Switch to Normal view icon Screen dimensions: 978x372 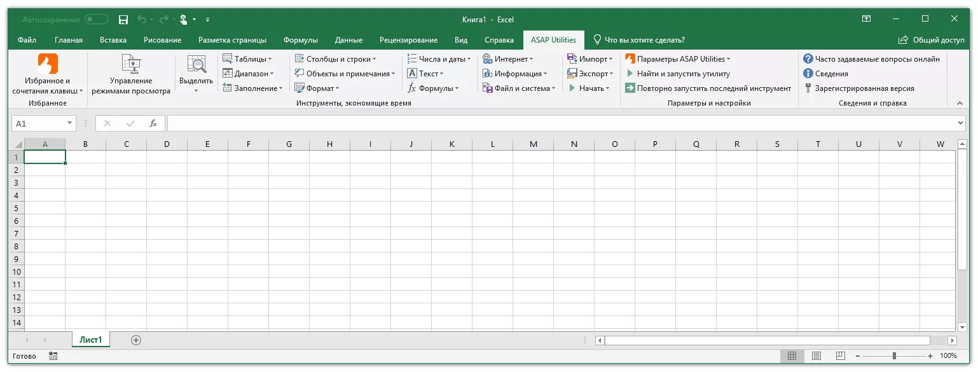pos(792,355)
